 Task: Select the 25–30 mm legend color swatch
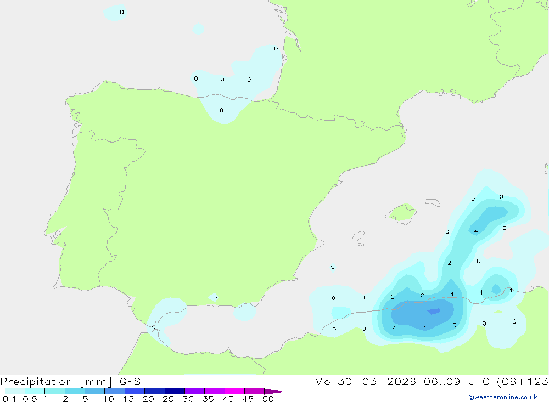175,391
